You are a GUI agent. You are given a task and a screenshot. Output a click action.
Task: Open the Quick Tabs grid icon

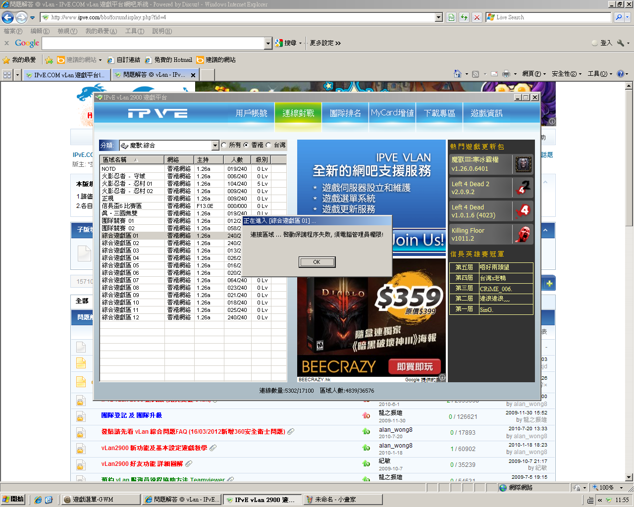click(7, 75)
